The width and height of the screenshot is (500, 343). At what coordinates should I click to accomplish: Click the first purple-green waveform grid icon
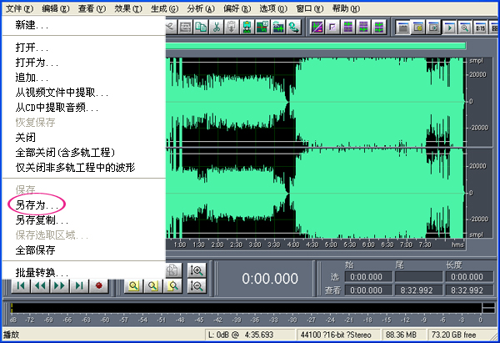[347, 28]
